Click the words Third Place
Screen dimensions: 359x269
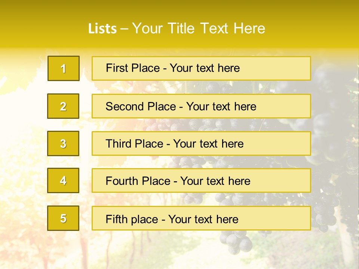tap(135, 143)
